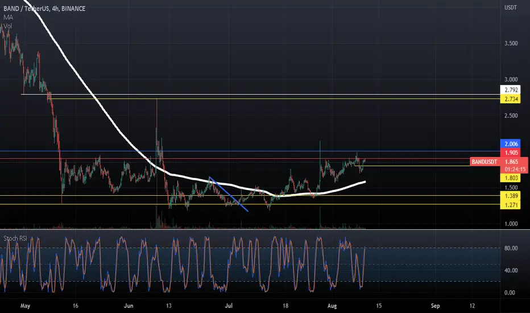Click the BANDUSDT current price tag

pyautogui.click(x=485, y=162)
